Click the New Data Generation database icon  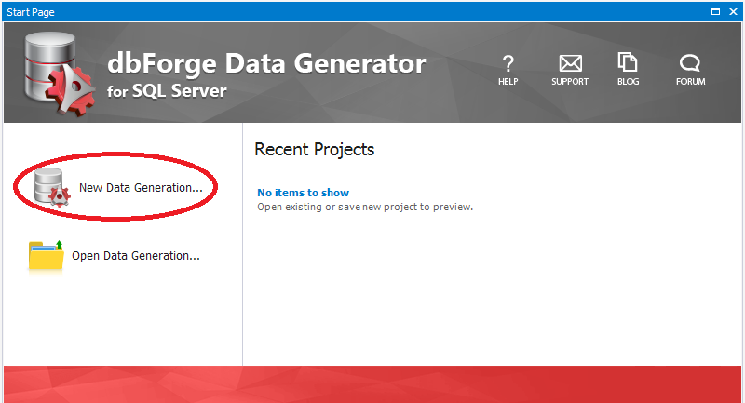point(52,187)
